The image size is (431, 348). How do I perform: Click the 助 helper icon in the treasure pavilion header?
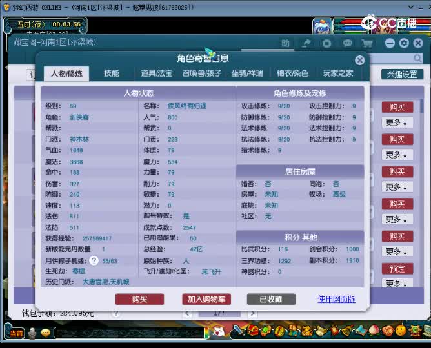(x=285, y=43)
